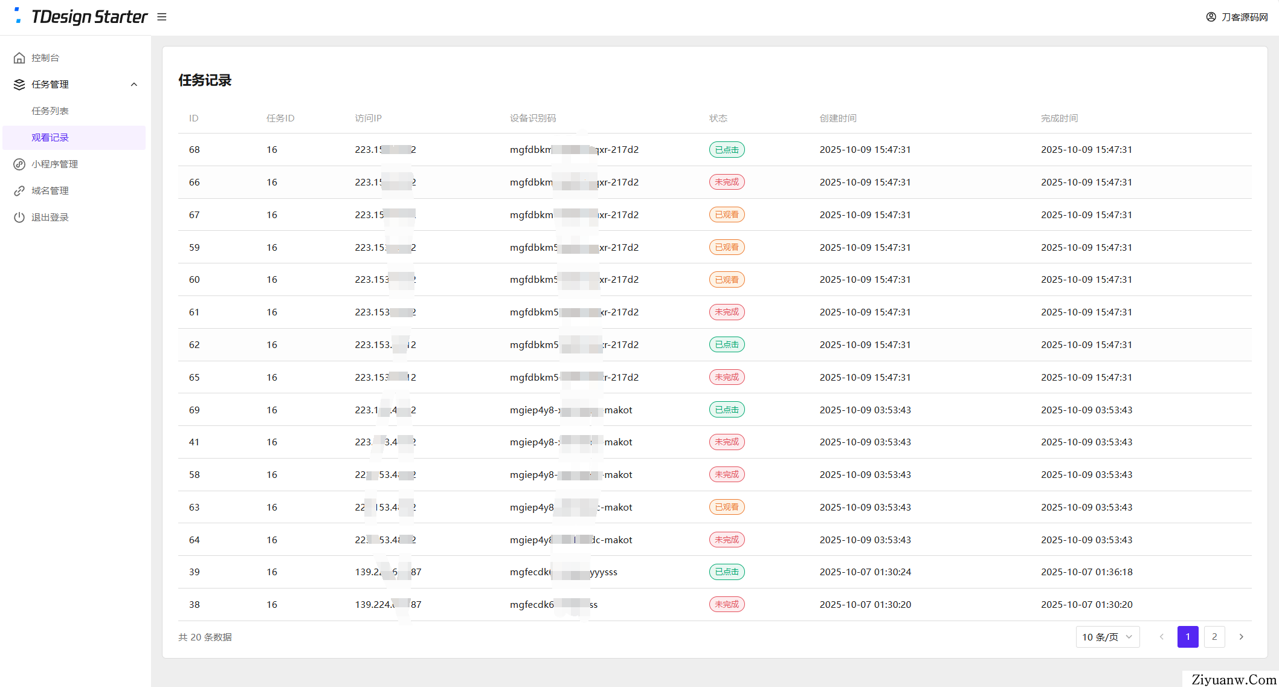Open 任务列表 menu item
The image size is (1279, 687).
50,111
